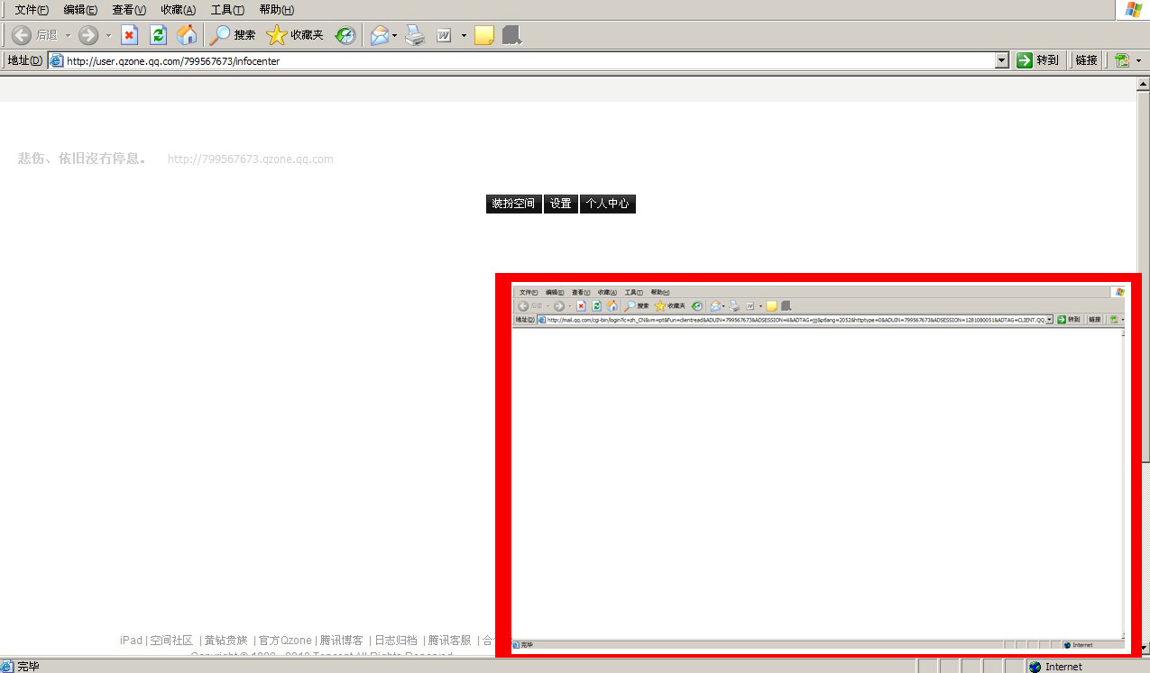Go back with the 后退 button

click(35, 35)
